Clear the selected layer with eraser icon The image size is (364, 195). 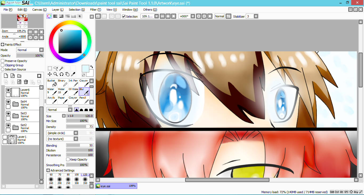(x=19, y=82)
